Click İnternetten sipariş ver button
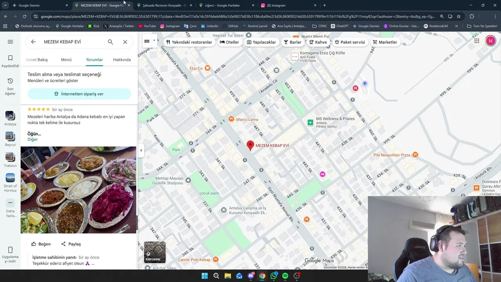 point(79,94)
